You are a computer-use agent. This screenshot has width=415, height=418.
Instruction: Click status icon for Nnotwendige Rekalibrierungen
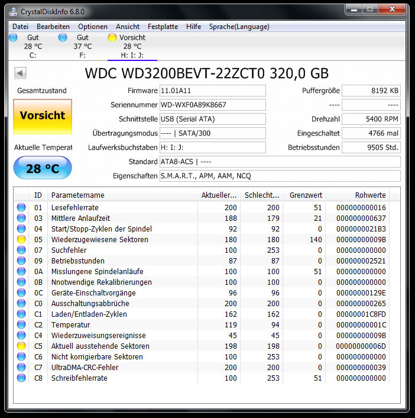21,282
